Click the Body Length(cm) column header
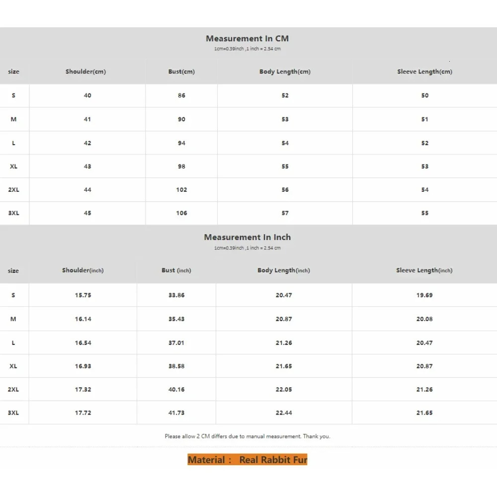497x497 pixels. coord(285,72)
